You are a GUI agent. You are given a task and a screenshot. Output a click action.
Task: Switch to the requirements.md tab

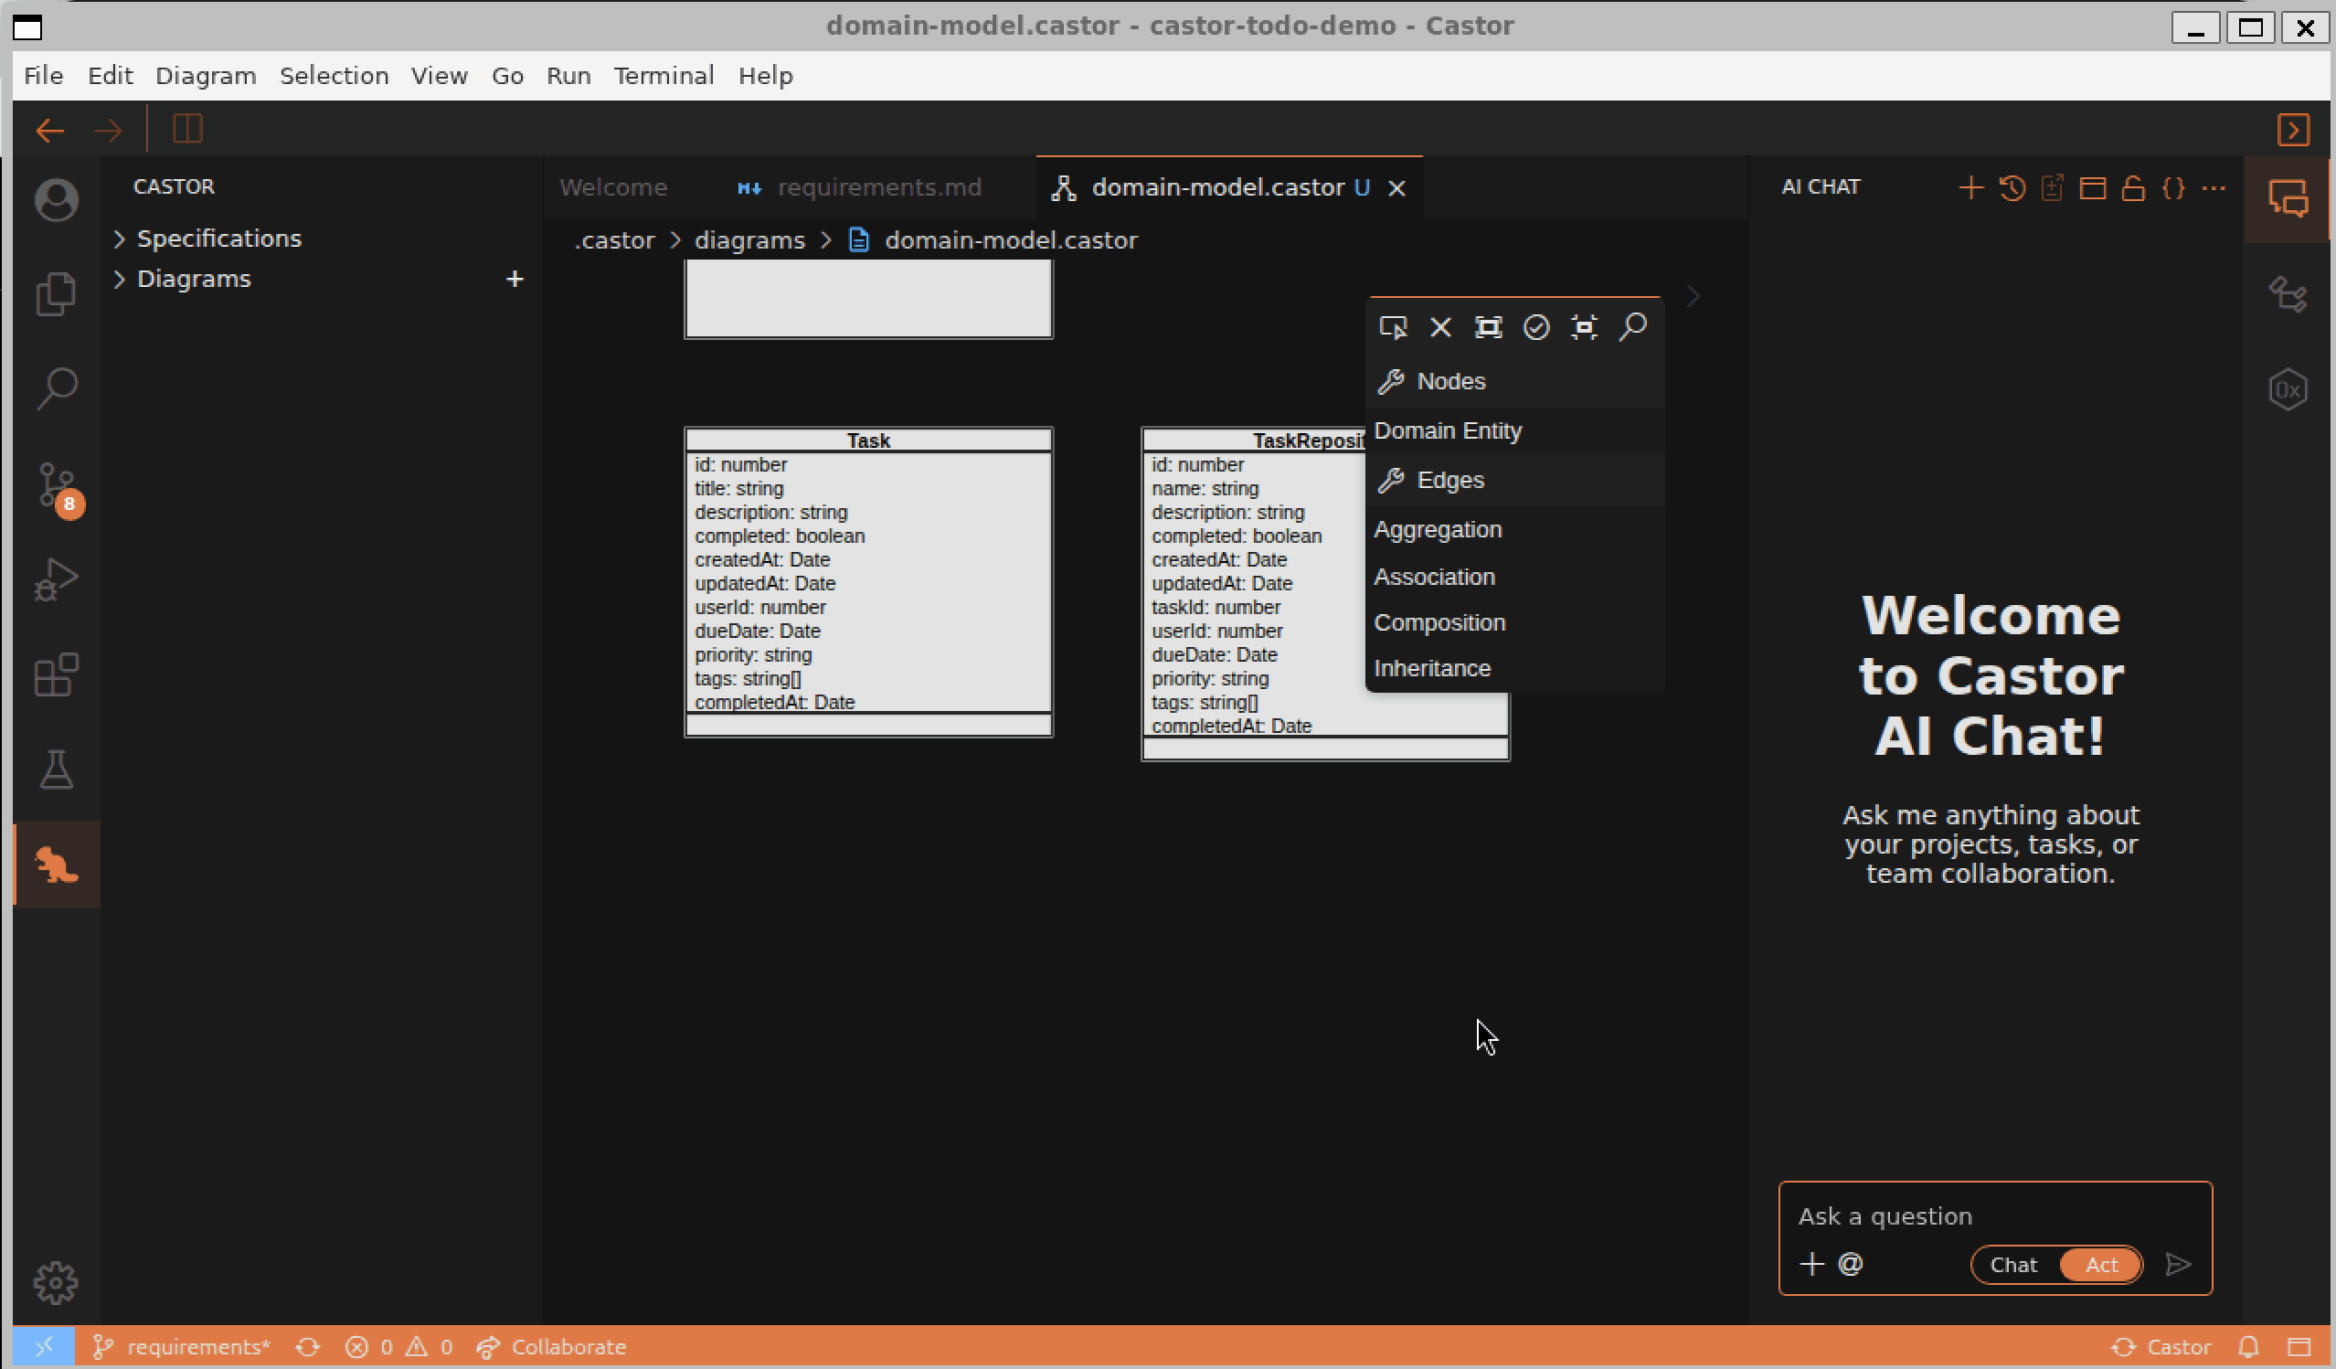[879, 187]
